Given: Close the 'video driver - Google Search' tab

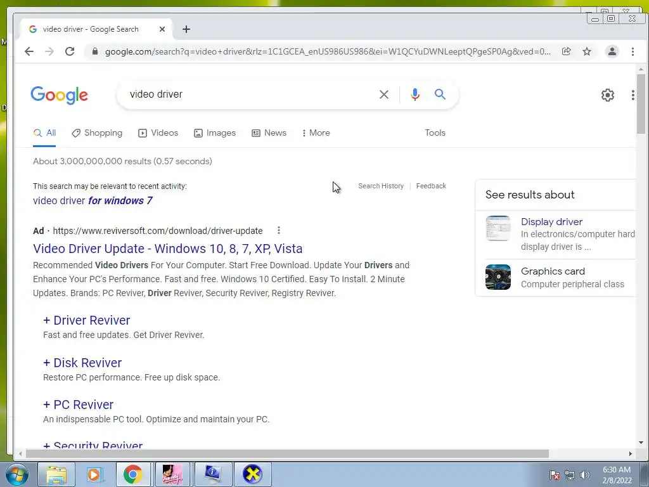Looking at the screenshot, I should (x=162, y=29).
